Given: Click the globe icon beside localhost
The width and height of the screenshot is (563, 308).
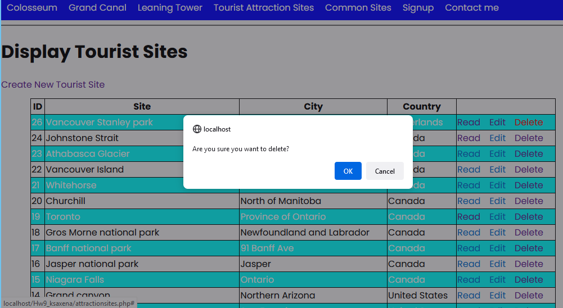Looking at the screenshot, I should point(197,129).
